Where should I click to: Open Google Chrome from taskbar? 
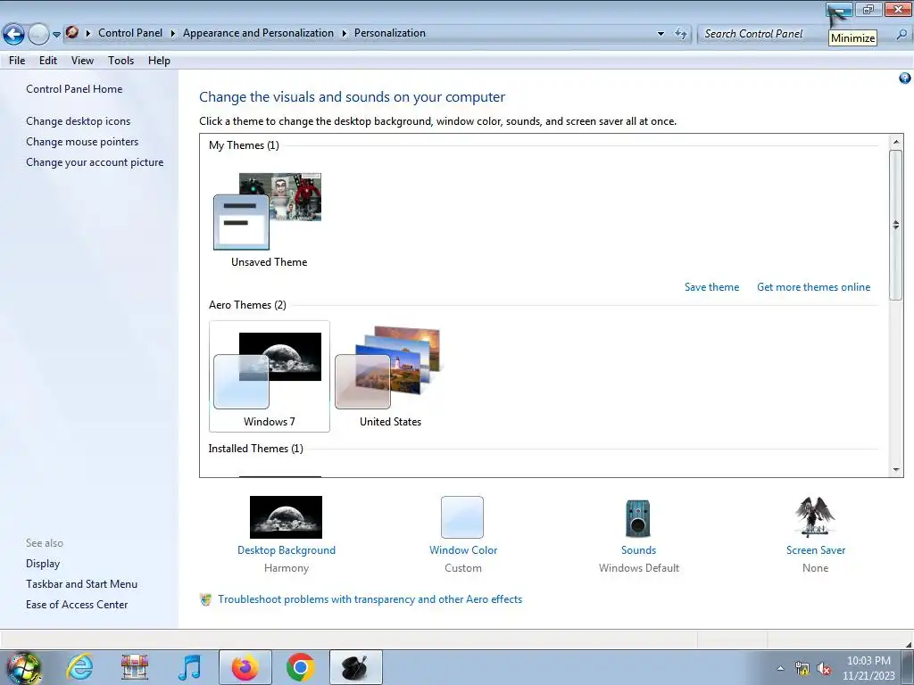point(300,667)
